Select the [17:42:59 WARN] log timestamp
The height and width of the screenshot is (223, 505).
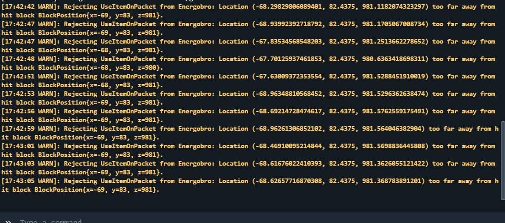tap(30, 128)
